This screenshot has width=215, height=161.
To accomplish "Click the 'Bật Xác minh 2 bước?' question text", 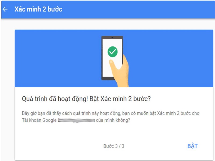I will [120, 99].
